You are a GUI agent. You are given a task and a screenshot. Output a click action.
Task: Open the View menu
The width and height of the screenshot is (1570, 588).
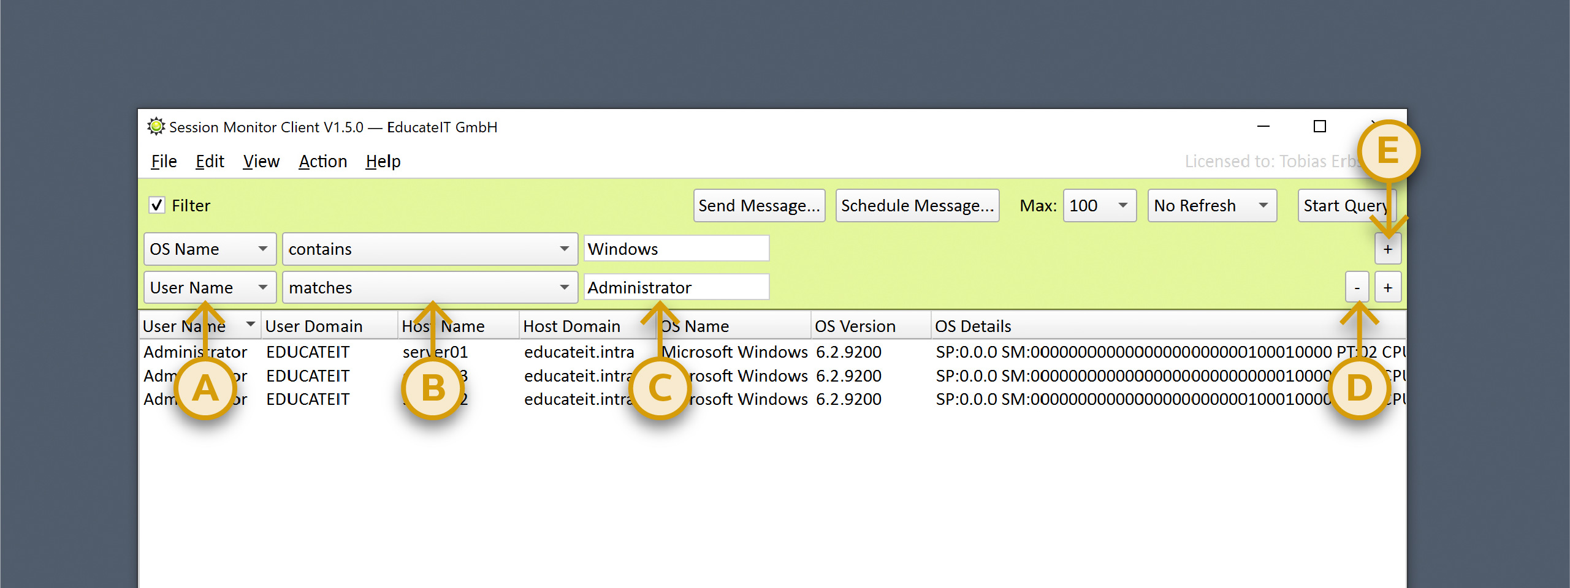(x=261, y=162)
